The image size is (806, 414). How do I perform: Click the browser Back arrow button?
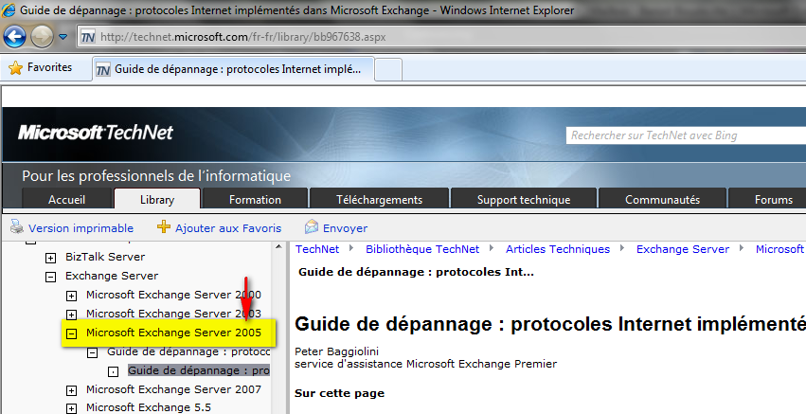(x=14, y=37)
